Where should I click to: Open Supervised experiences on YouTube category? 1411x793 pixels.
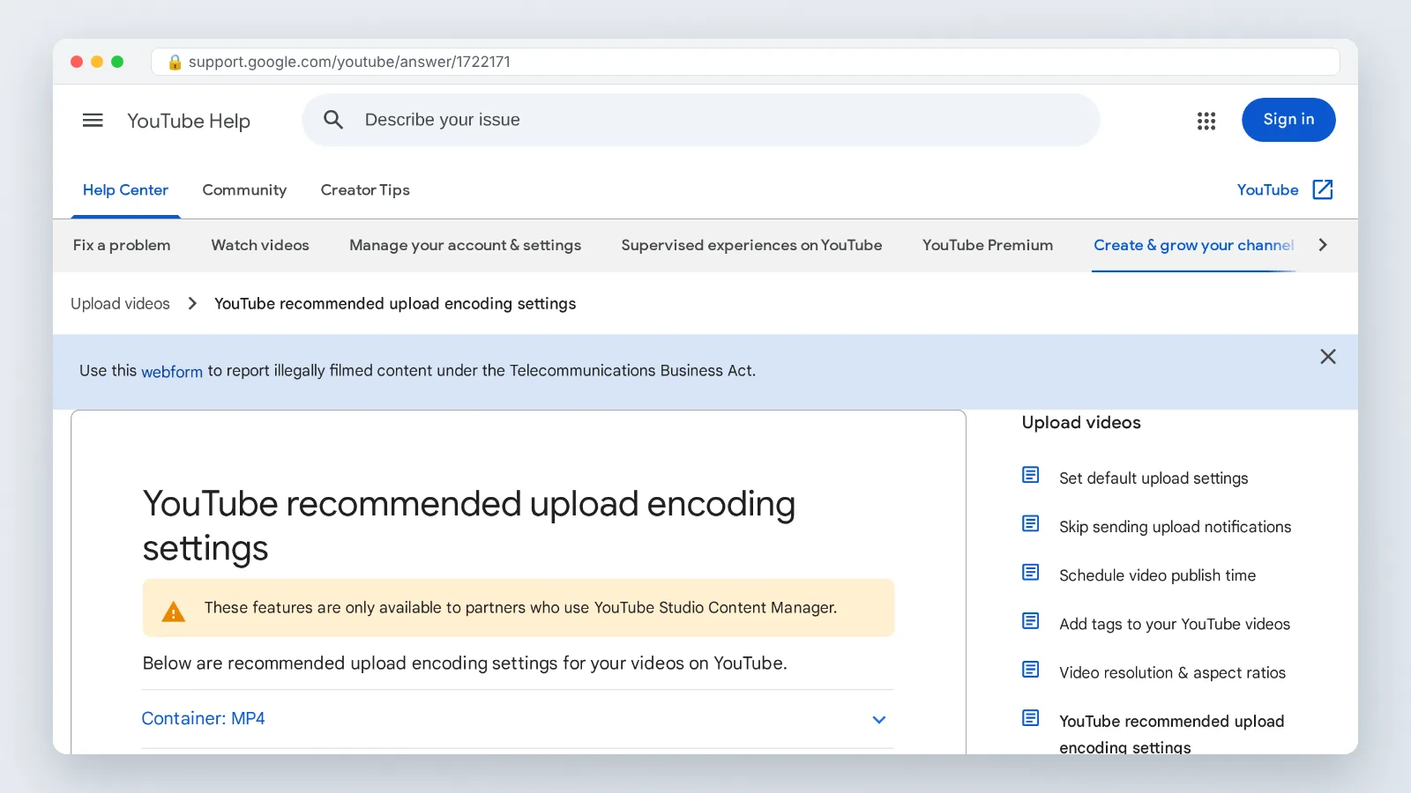[x=751, y=245]
